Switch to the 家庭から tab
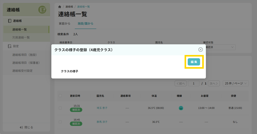Viewport: 257px width, 134px height. click(x=65, y=23)
